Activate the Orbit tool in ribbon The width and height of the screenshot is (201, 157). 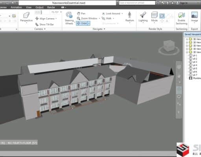click(x=82, y=24)
